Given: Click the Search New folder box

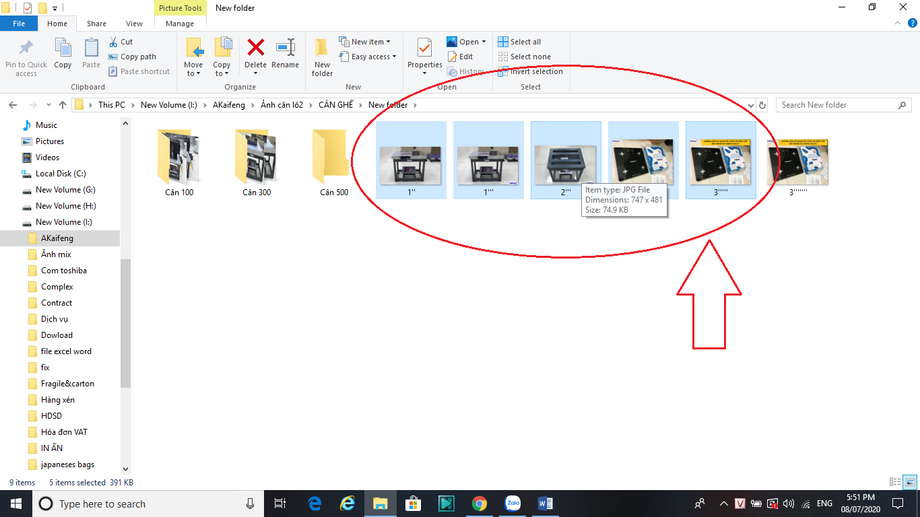Looking at the screenshot, I should [837, 105].
